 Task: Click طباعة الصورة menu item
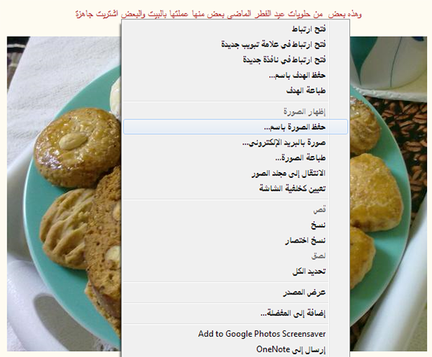click(235, 158)
